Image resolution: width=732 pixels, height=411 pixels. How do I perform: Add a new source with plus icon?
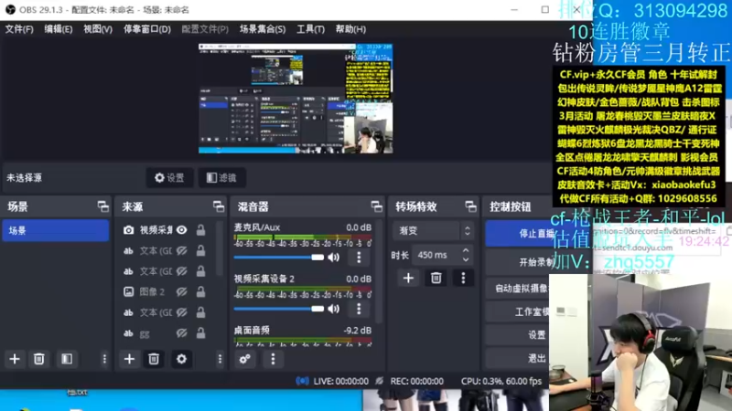click(129, 359)
